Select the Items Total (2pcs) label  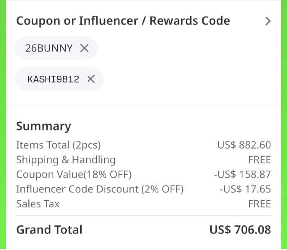(x=58, y=145)
